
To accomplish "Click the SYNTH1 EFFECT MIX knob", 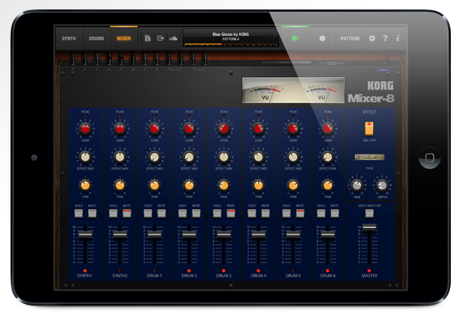I will click(85, 157).
